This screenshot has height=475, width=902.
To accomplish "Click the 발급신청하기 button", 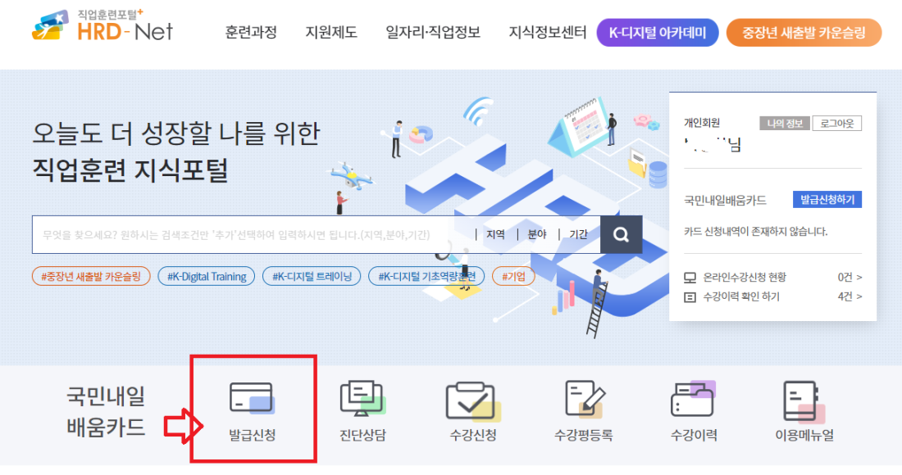I will tap(827, 200).
